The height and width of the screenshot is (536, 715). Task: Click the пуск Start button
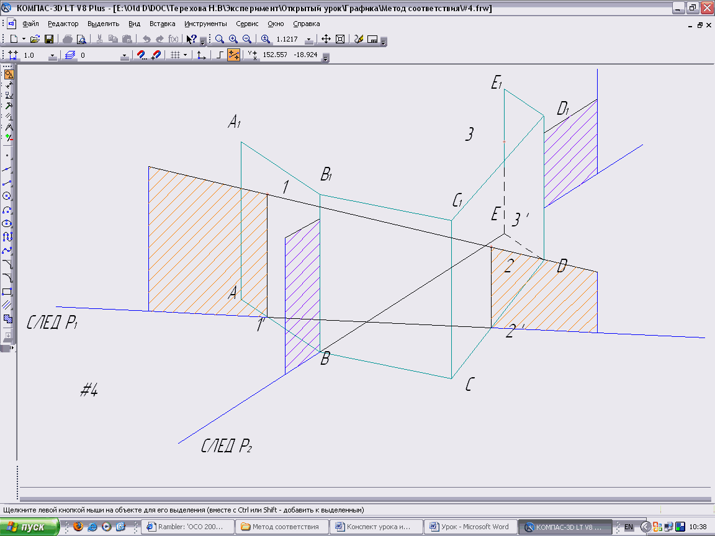click(x=29, y=527)
